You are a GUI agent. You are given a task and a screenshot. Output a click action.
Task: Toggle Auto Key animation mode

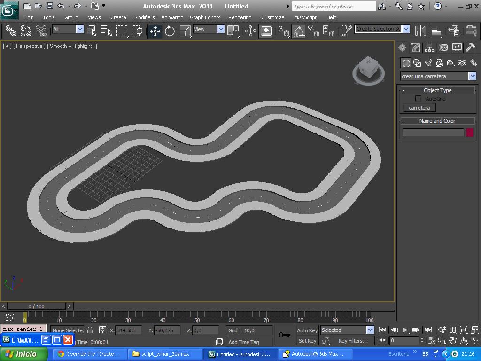point(307,330)
